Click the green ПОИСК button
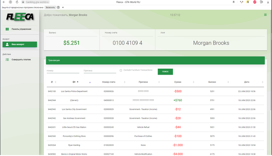Viewport: 272px width, 156px height. point(165,72)
